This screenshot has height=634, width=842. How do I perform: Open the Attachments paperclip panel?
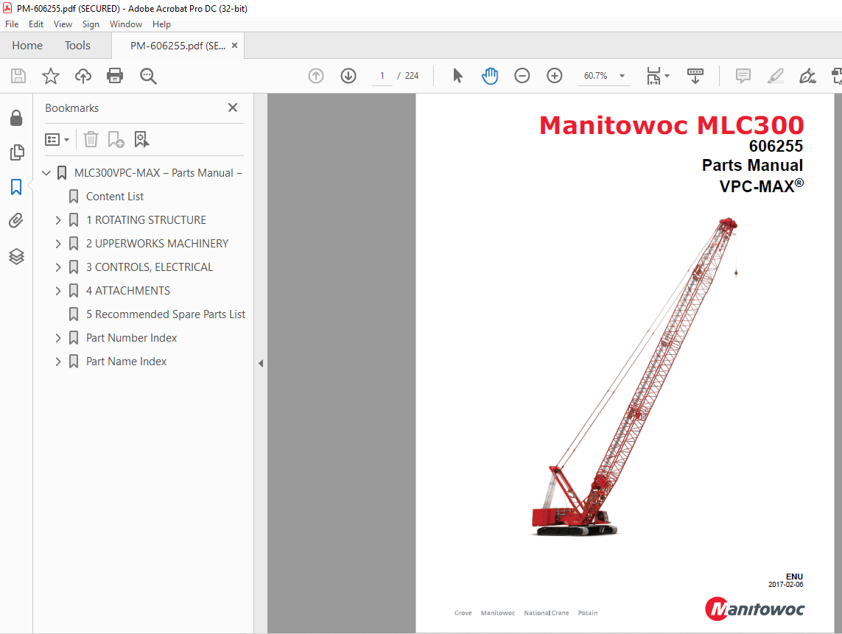tap(16, 221)
